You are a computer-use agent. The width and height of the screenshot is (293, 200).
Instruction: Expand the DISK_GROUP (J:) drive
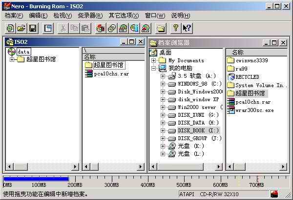(163, 138)
